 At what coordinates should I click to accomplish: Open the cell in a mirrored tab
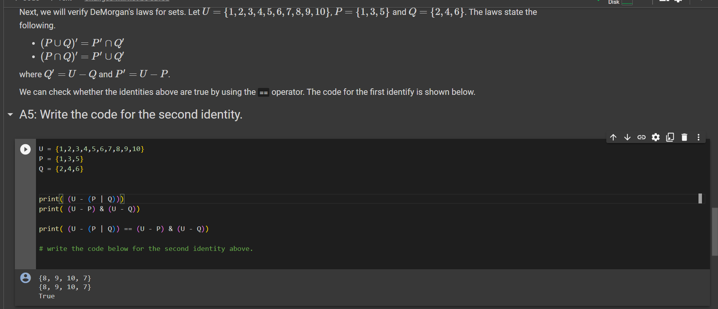pos(670,137)
